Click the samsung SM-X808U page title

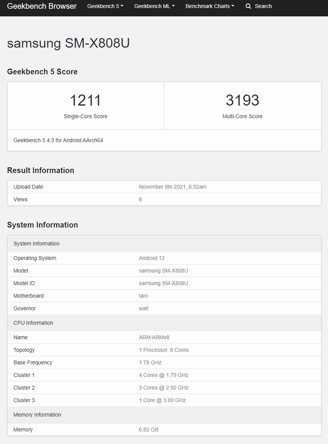point(69,43)
